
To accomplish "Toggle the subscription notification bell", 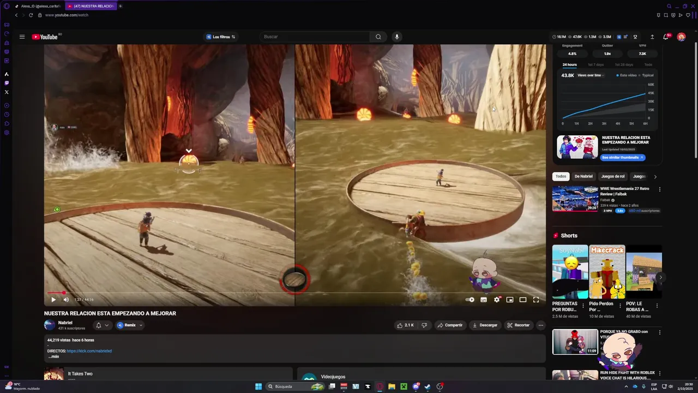I will [102, 325].
